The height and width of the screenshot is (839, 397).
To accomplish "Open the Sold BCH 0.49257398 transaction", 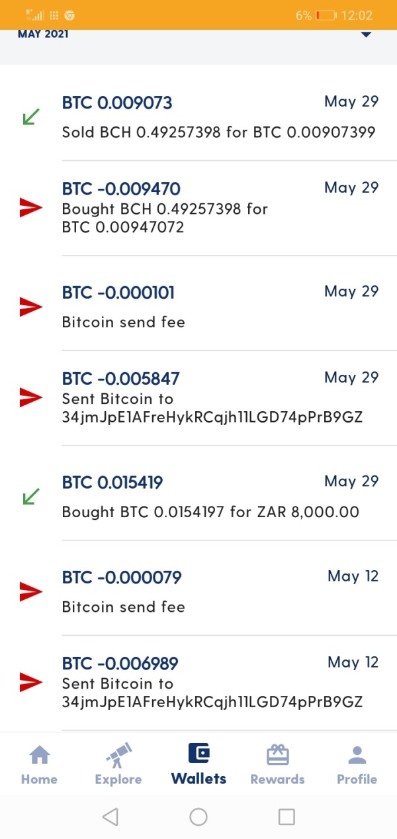I will tap(218, 132).
